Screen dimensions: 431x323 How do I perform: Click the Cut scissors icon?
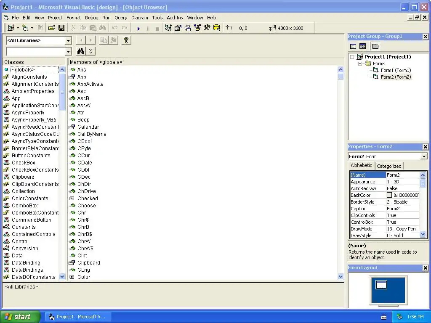pos(73,28)
